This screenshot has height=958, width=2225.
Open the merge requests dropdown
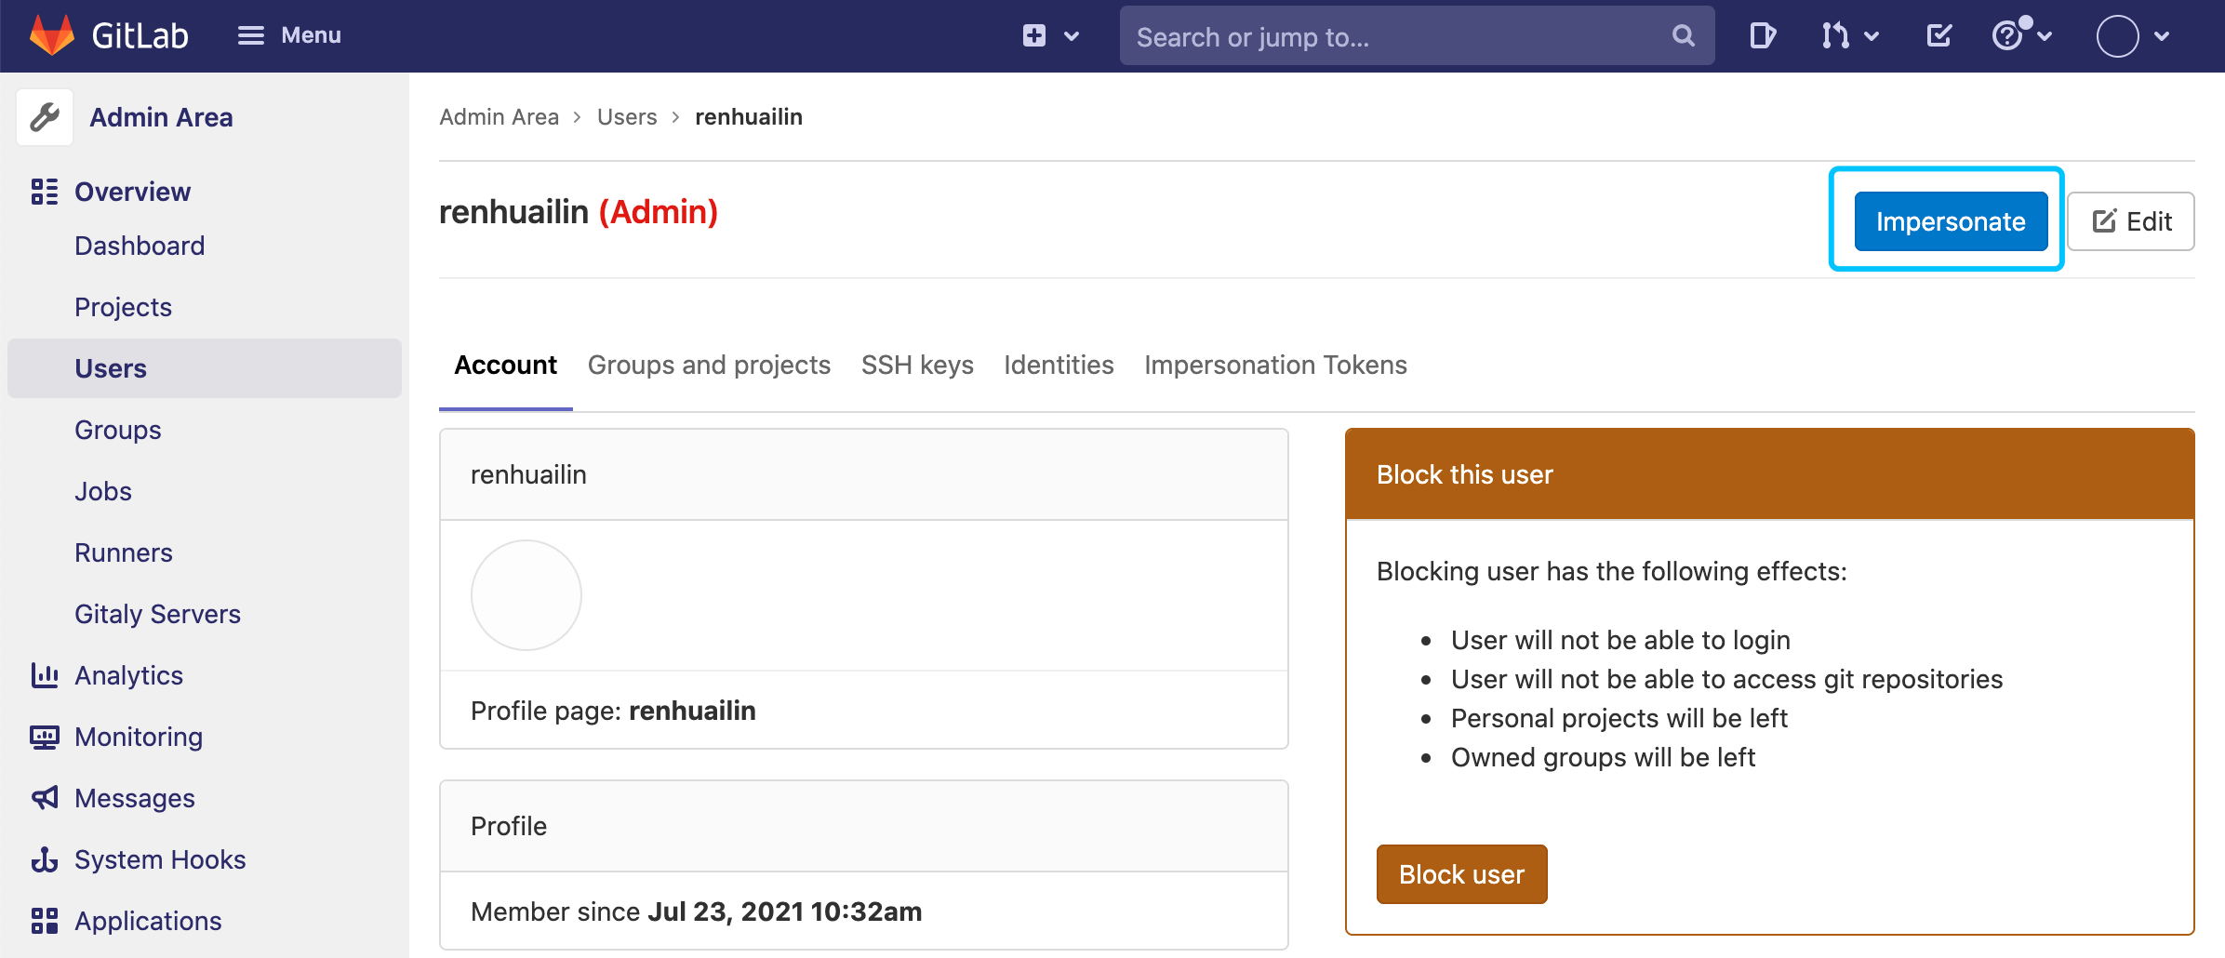(1850, 36)
